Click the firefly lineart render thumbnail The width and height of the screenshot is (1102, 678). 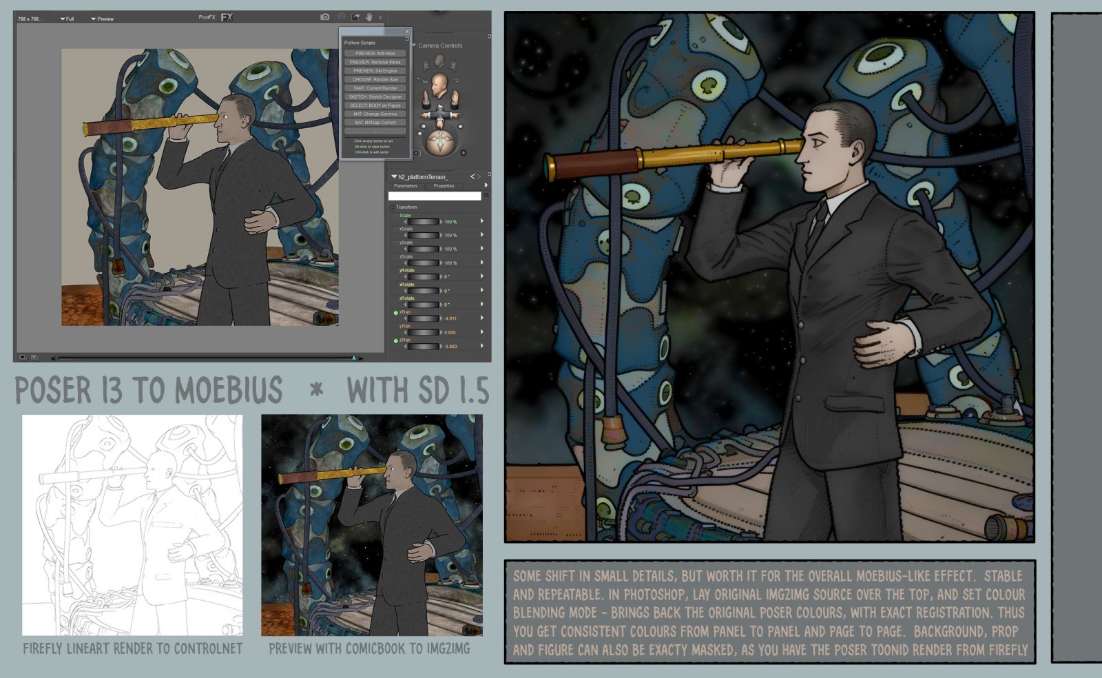pyautogui.click(x=132, y=525)
